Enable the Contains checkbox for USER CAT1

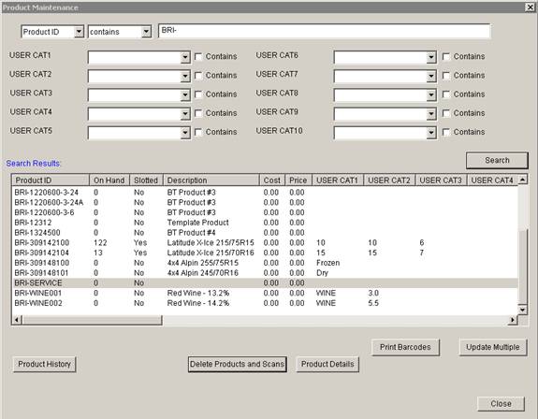pyautogui.click(x=198, y=56)
